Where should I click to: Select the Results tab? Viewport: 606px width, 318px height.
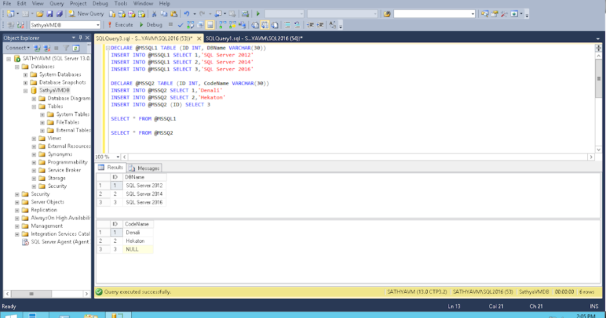pyautogui.click(x=111, y=168)
